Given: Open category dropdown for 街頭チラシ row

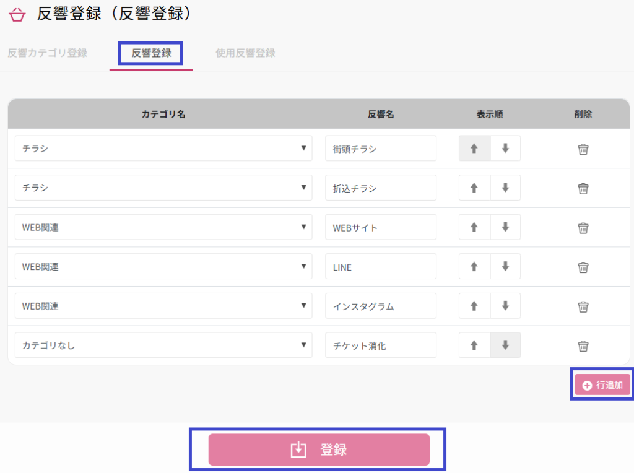Looking at the screenshot, I should click(163, 149).
